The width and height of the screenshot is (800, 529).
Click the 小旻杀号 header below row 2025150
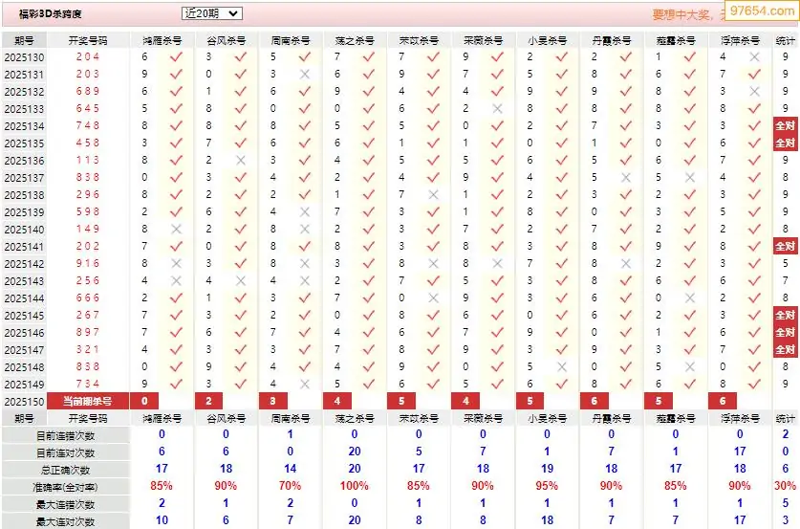point(548,419)
